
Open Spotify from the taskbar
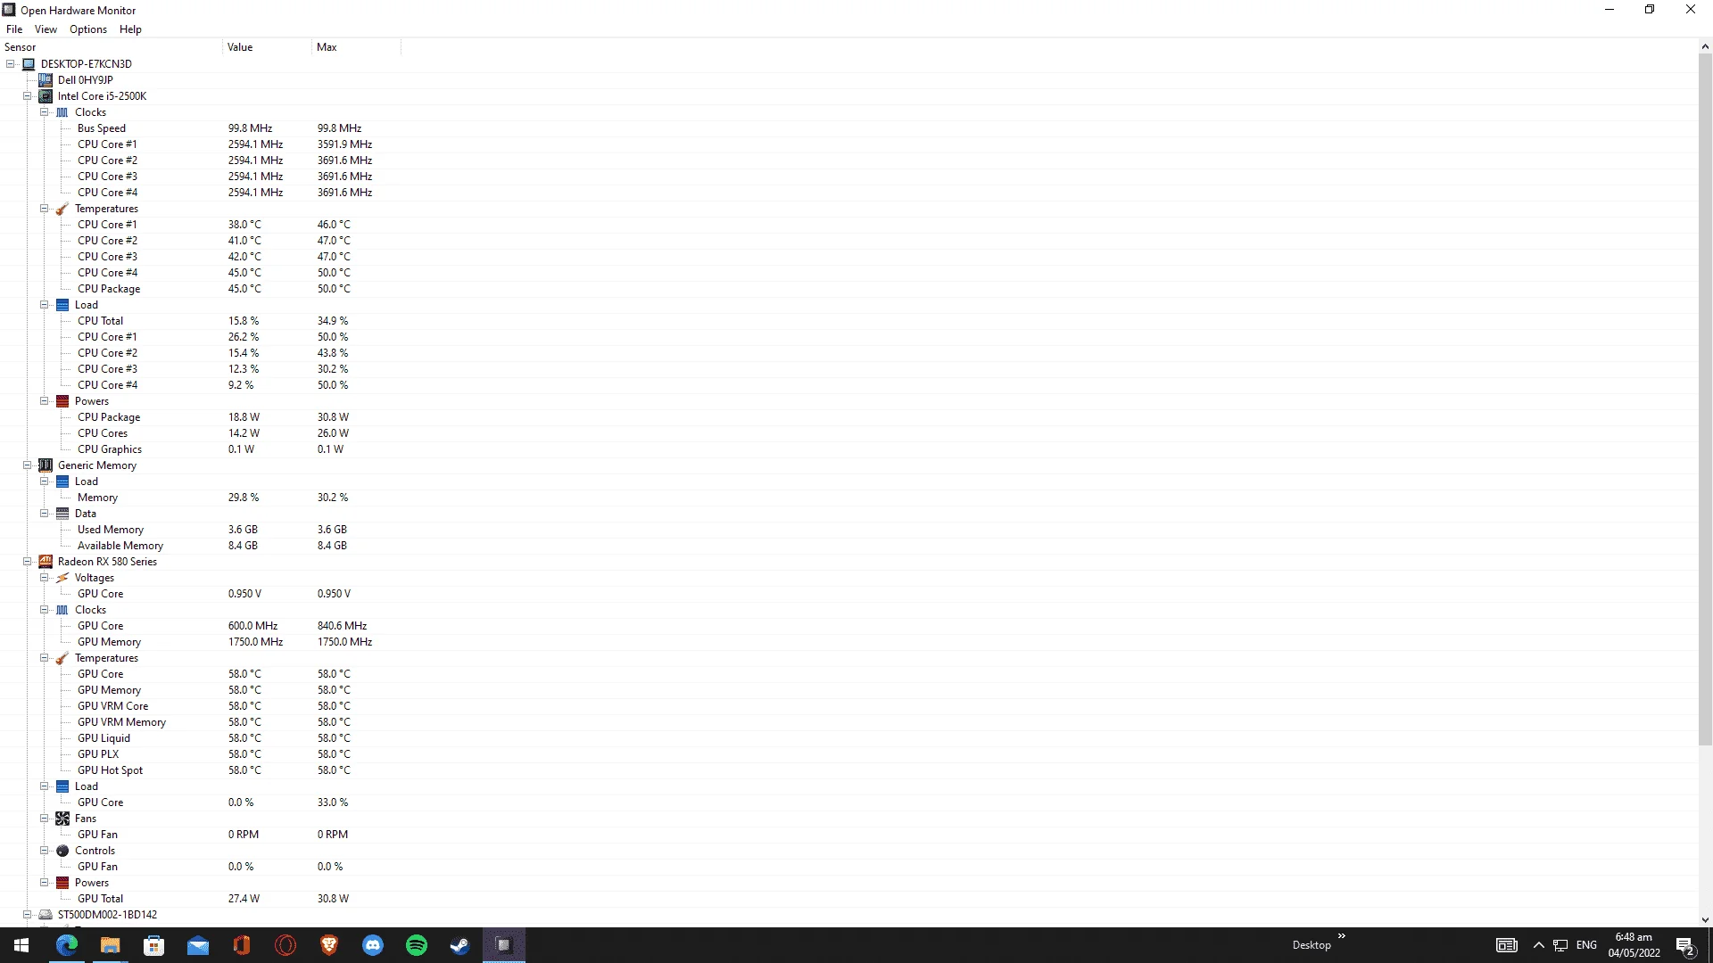[417, 945]
